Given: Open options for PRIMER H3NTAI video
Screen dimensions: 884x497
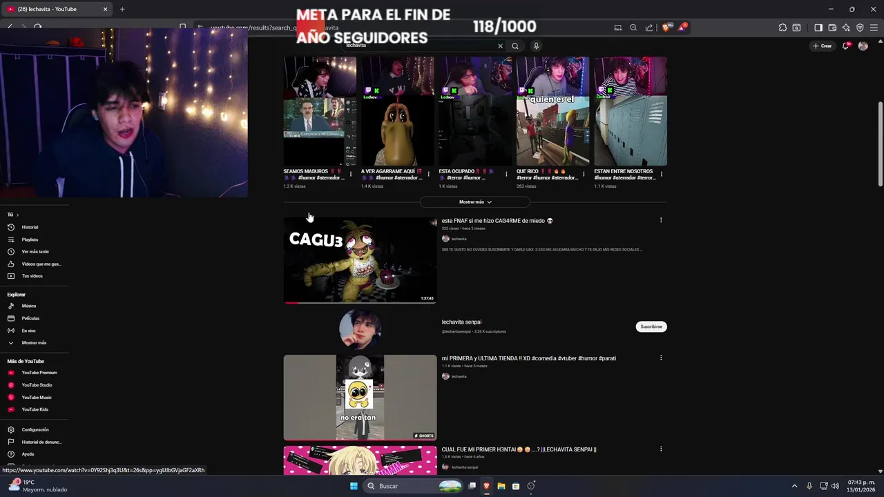Looking at the screenshot, I should (x=661, y=449).
